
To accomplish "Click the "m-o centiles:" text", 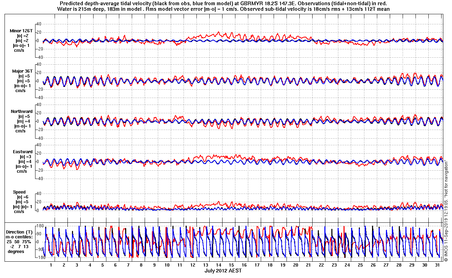I will (x=19, y=237).
